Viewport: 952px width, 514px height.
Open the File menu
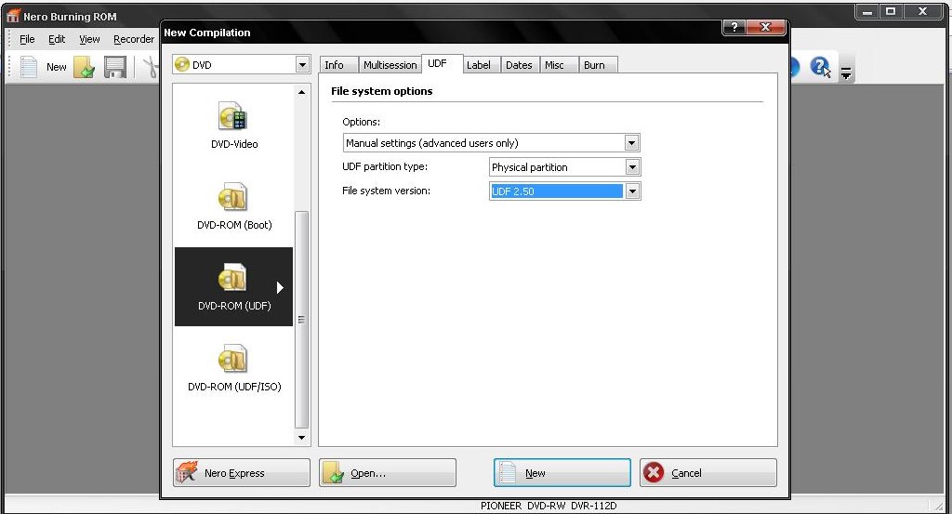tap(27, 39)
